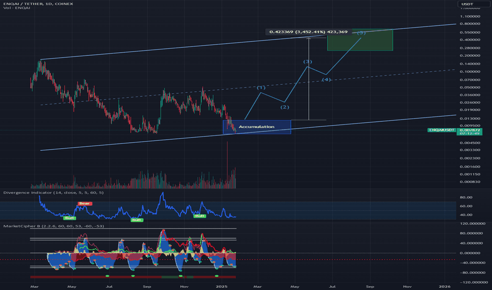Click the 2026 date on time axis
This screenshot has height=290, width=492.
(444, 286)
